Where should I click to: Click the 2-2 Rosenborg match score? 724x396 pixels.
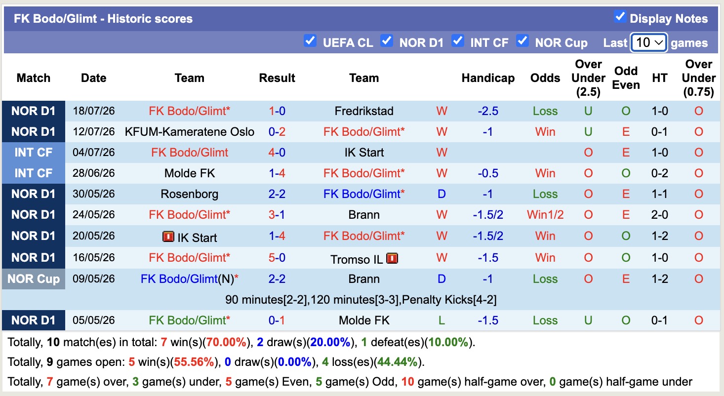click(x=277, y=194)
